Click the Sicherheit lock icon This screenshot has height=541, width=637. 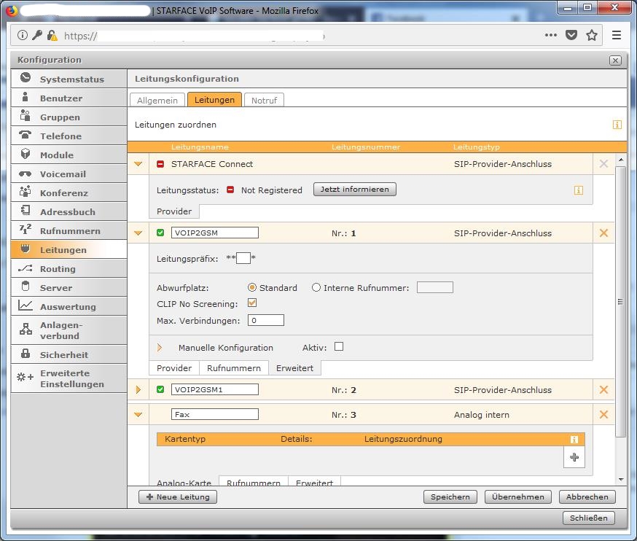point(26,354)
